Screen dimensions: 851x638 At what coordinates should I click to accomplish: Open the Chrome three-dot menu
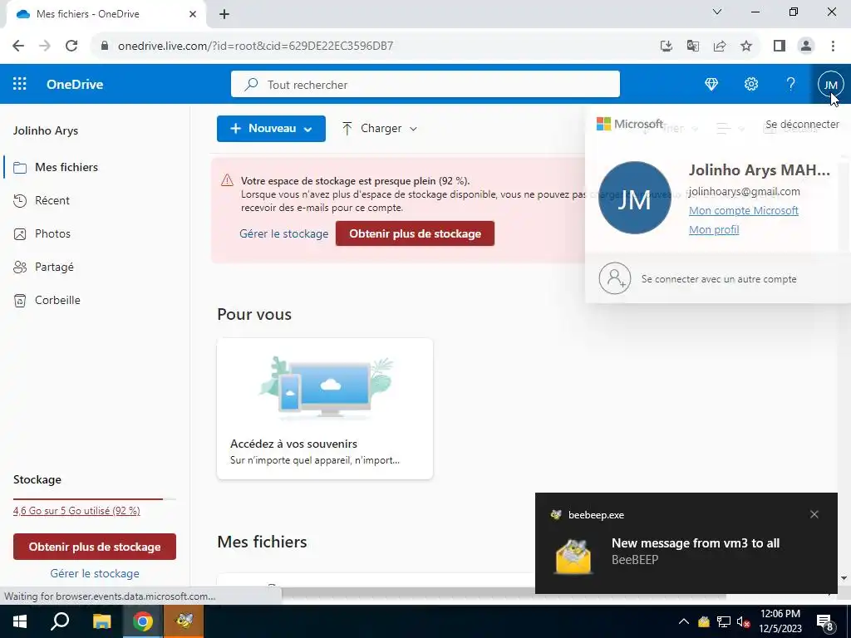[x=833, y=46]
